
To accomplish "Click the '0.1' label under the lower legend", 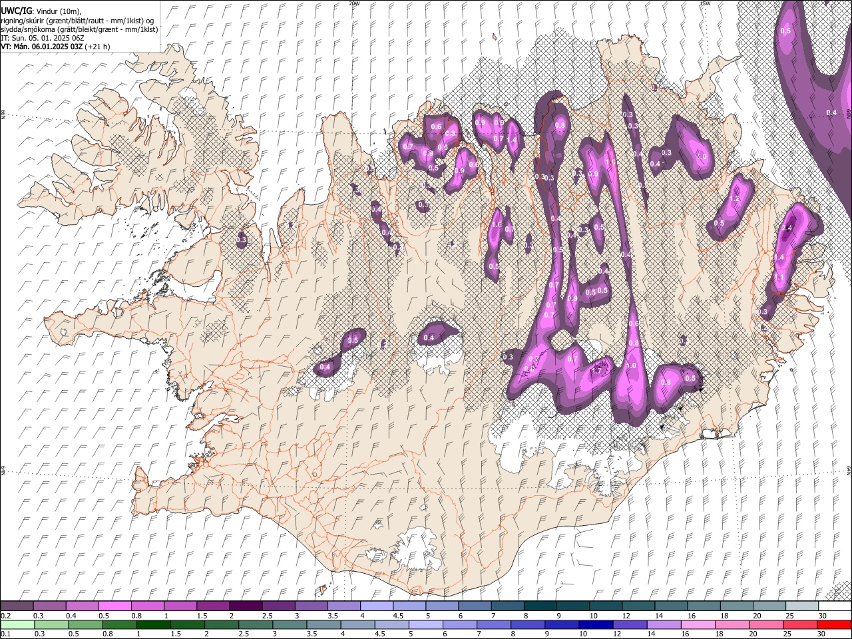I will (x=5, y=634).
